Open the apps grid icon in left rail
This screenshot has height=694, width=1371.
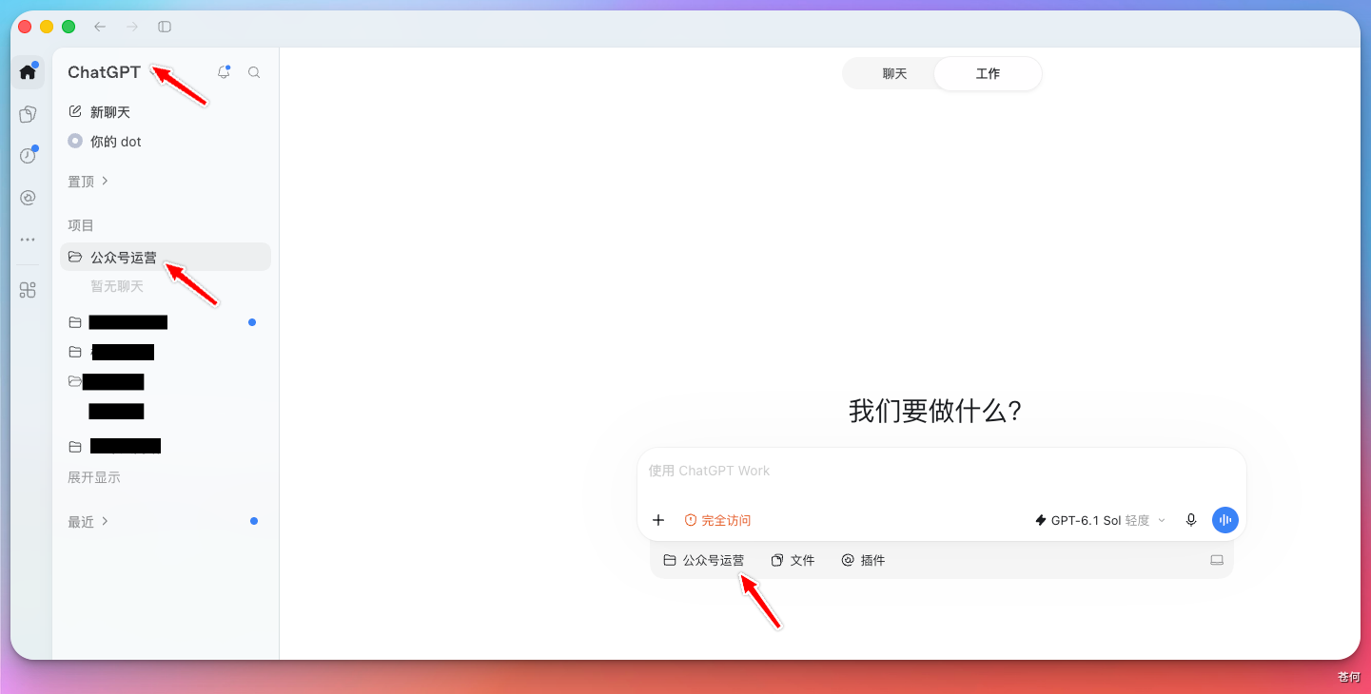click(28, 291)
